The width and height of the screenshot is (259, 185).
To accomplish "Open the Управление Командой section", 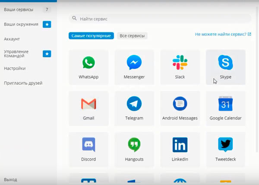I will click(x=16, y=54).
